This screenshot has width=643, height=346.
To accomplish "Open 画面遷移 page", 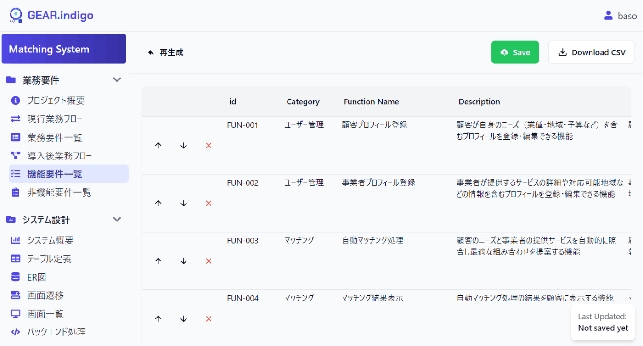I will [45, 295].
